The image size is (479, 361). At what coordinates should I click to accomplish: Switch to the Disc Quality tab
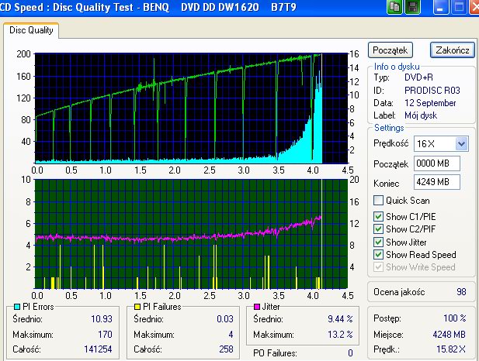coord(31,30)
